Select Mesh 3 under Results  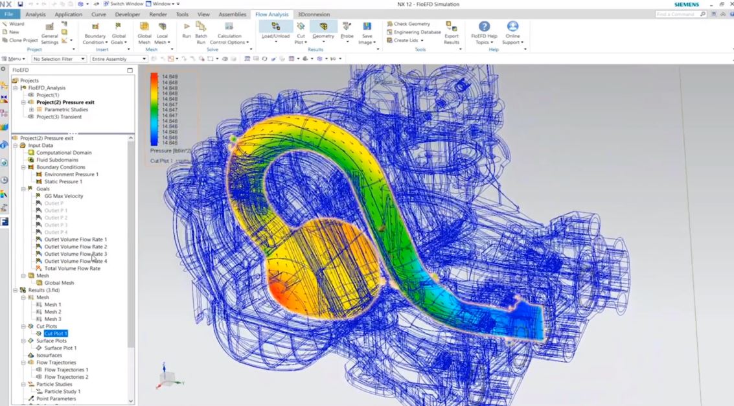coord(52,319)
